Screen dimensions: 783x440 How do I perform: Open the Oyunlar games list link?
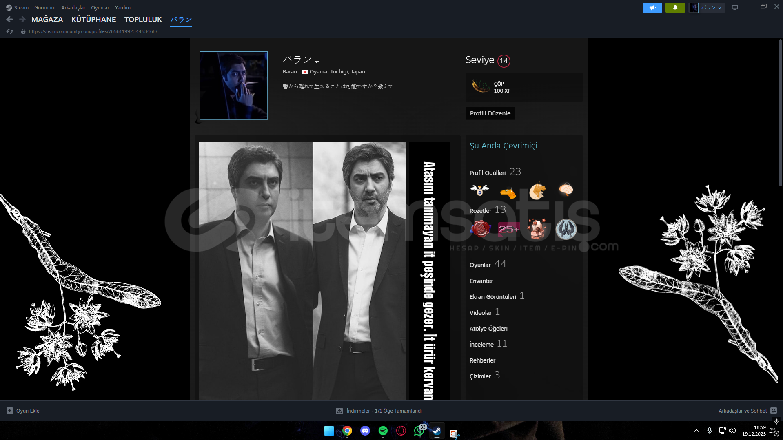[x=480, y=265]
